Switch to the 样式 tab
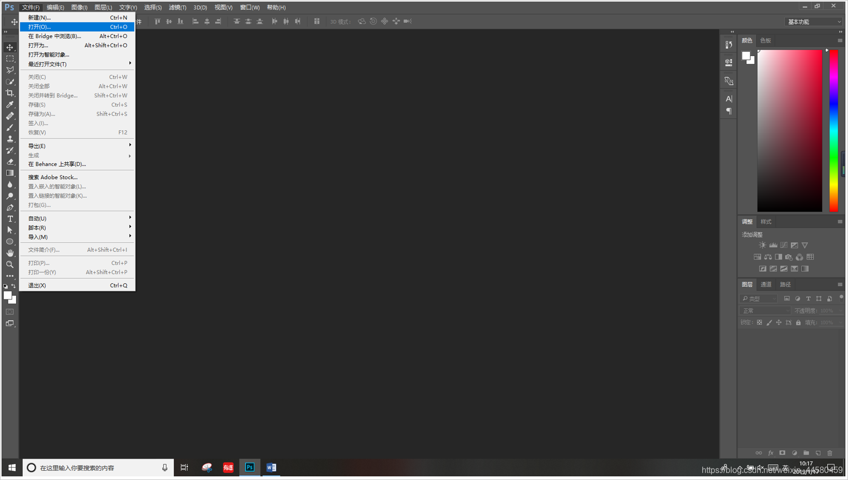The width and height of the screenshot is (848, 480). [x=766, y=222]
